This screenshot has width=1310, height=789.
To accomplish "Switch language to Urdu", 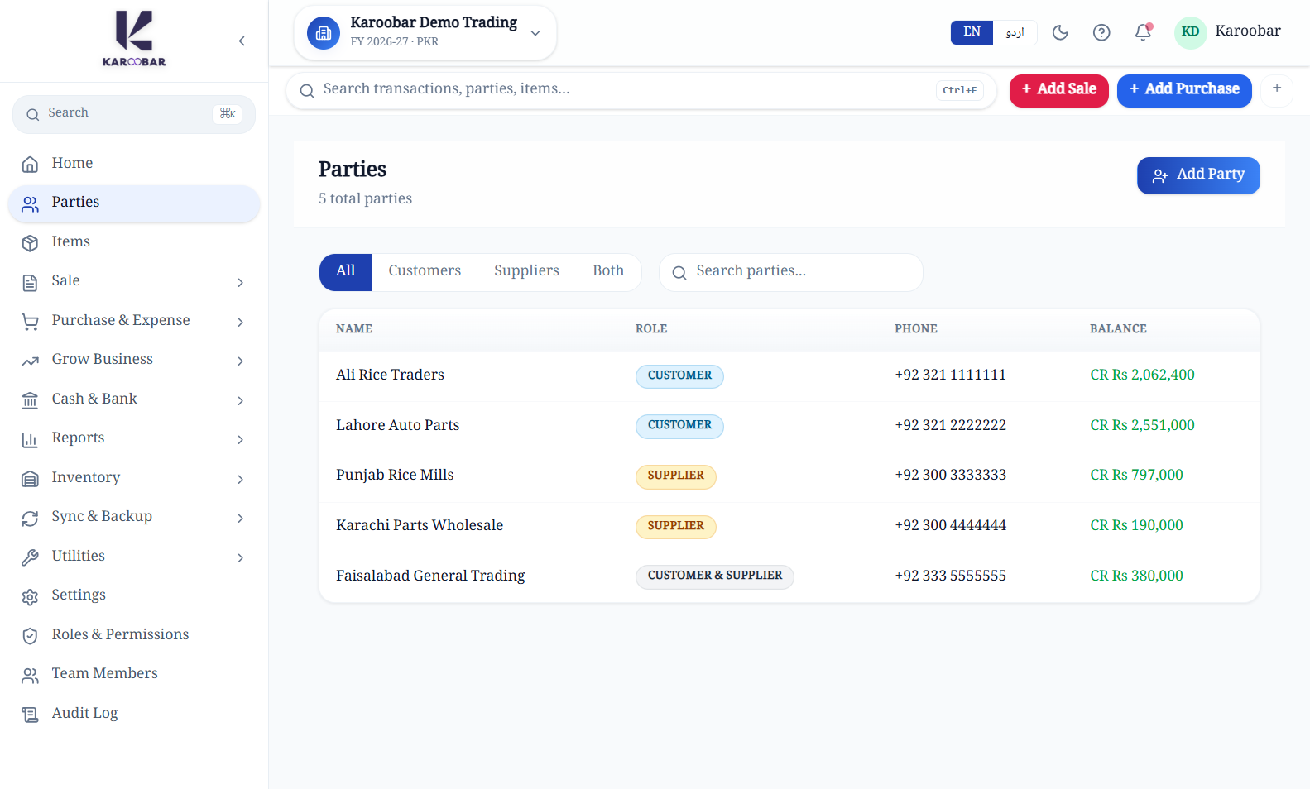I will [x=1015, y=32].
